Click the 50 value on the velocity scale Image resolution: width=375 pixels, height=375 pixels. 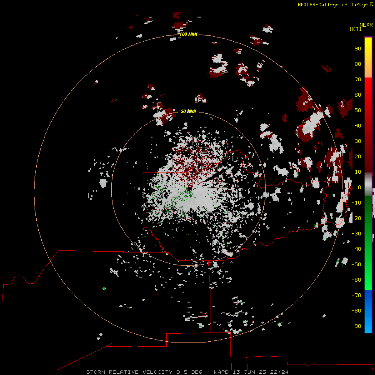[x=358, y=110]
